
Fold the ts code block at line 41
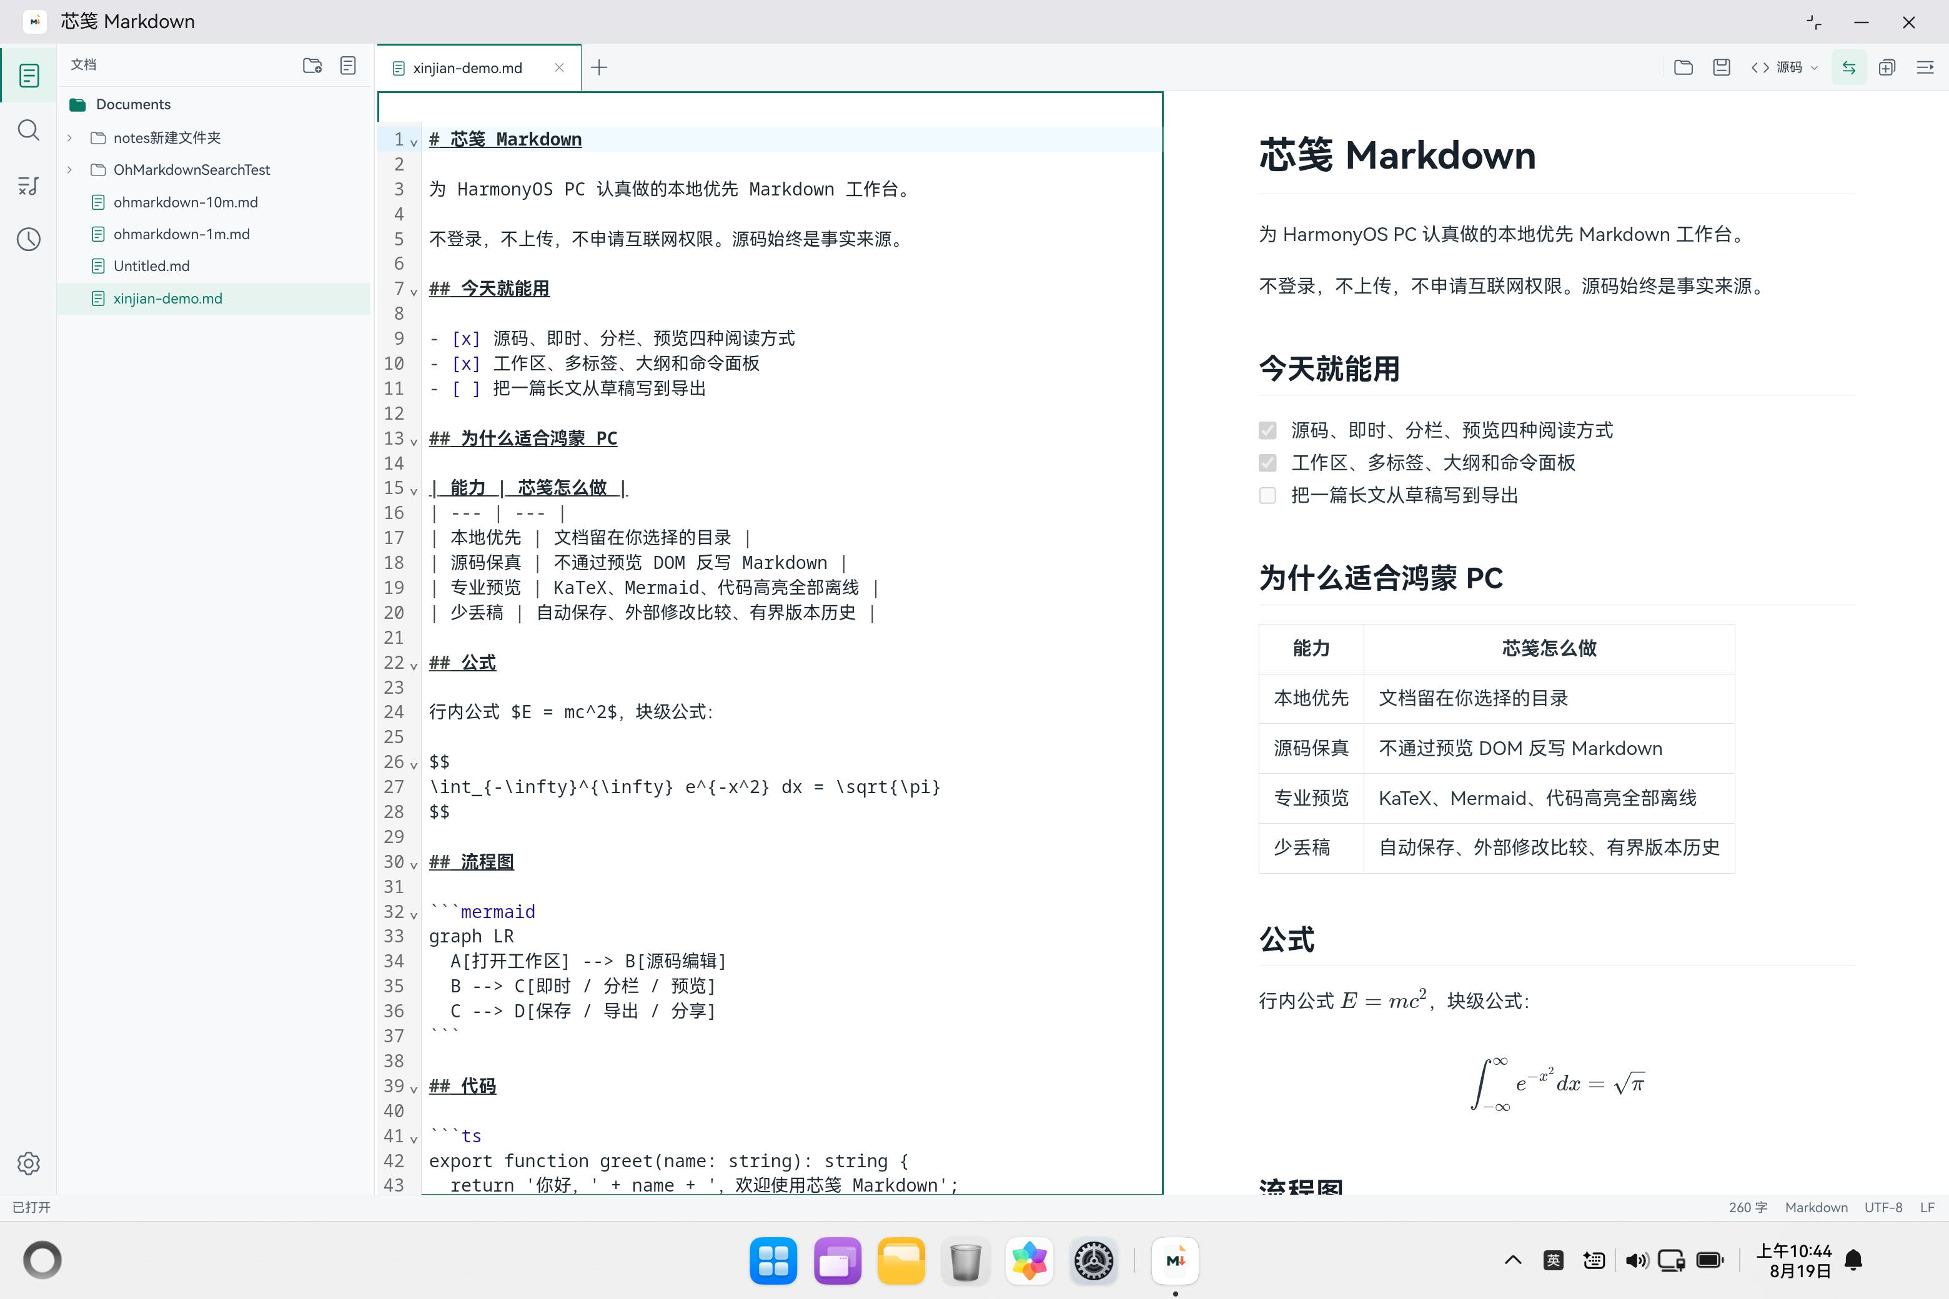click(414, 1138)
